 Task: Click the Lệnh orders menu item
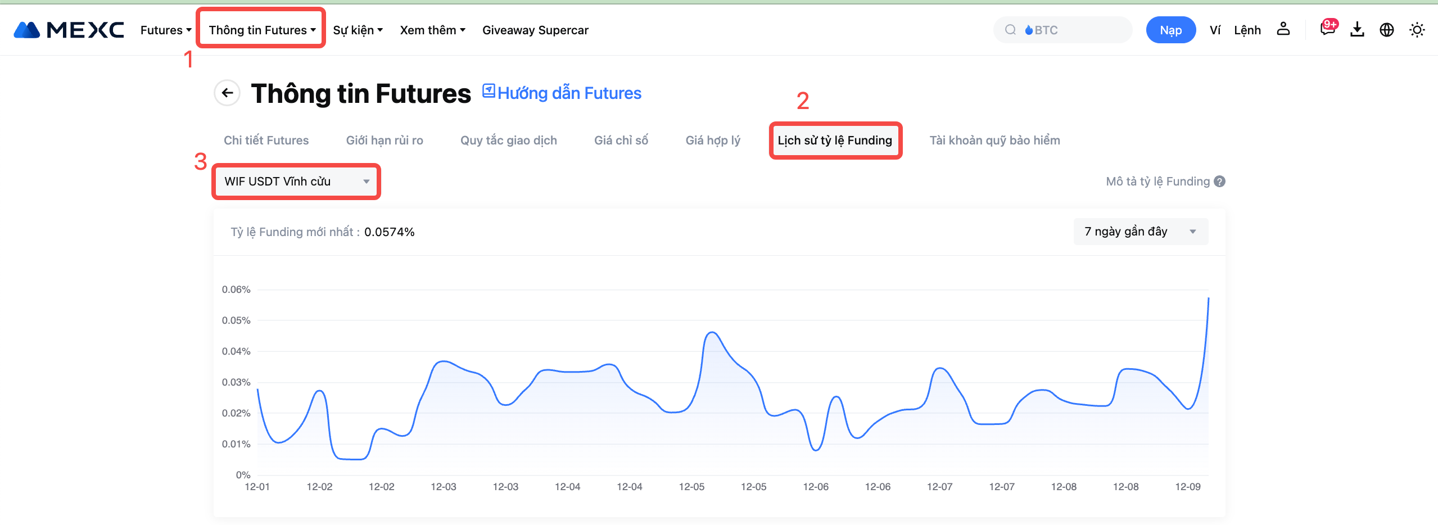pos(1247,30)
